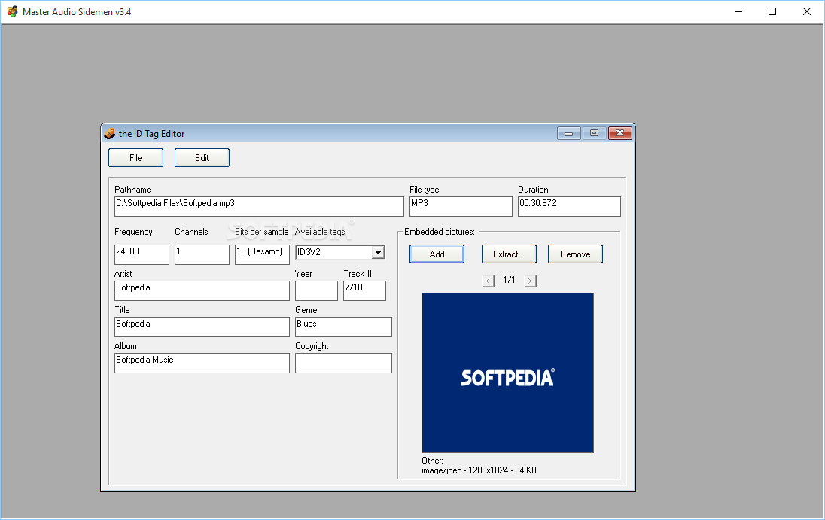
Task: Click the Remove picture button
Action: pyautogui.click(x=575, y=254)
